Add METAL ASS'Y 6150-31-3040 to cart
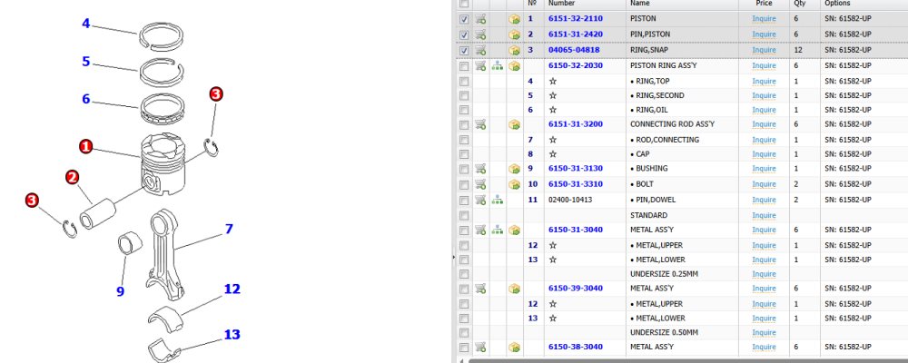The image size is (908, 363). [480, 230]
